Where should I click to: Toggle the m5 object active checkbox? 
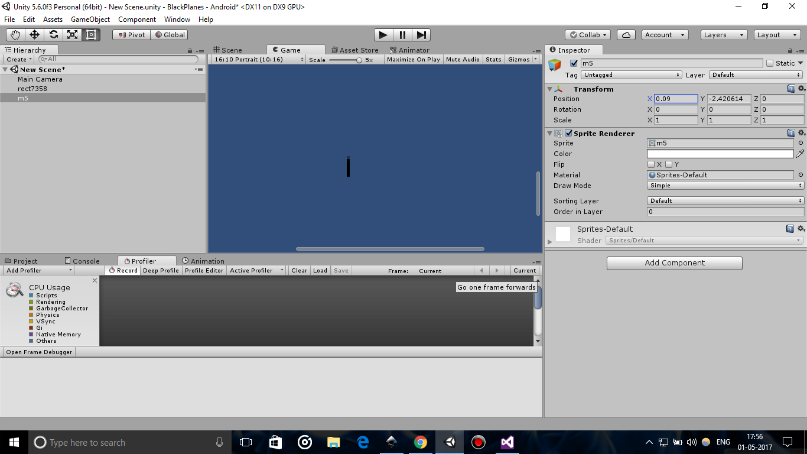coord(574,63)
